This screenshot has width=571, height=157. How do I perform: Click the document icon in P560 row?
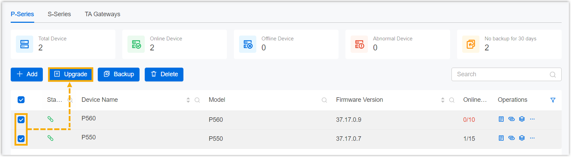pos(501,119)
